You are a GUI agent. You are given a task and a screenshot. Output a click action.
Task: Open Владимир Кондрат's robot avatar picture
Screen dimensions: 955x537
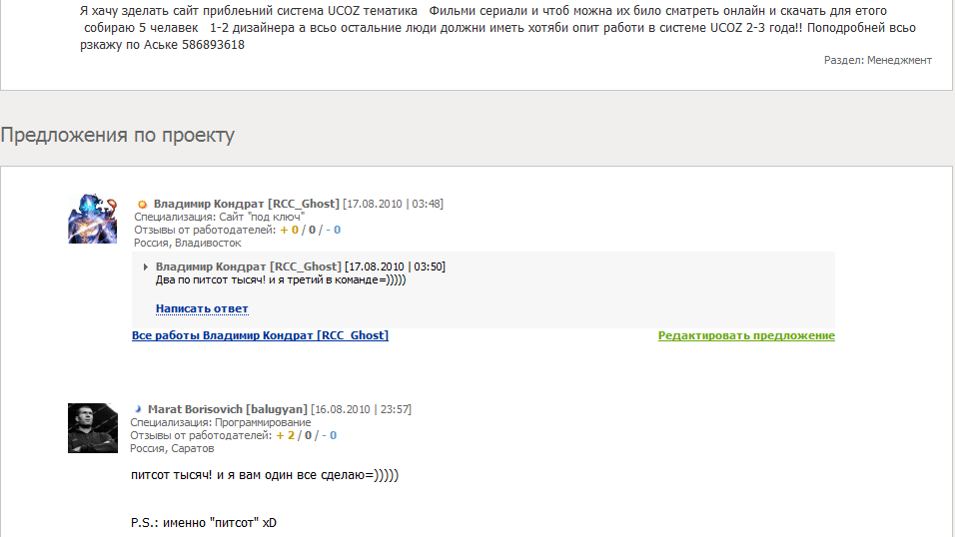(x=93, y=219)
